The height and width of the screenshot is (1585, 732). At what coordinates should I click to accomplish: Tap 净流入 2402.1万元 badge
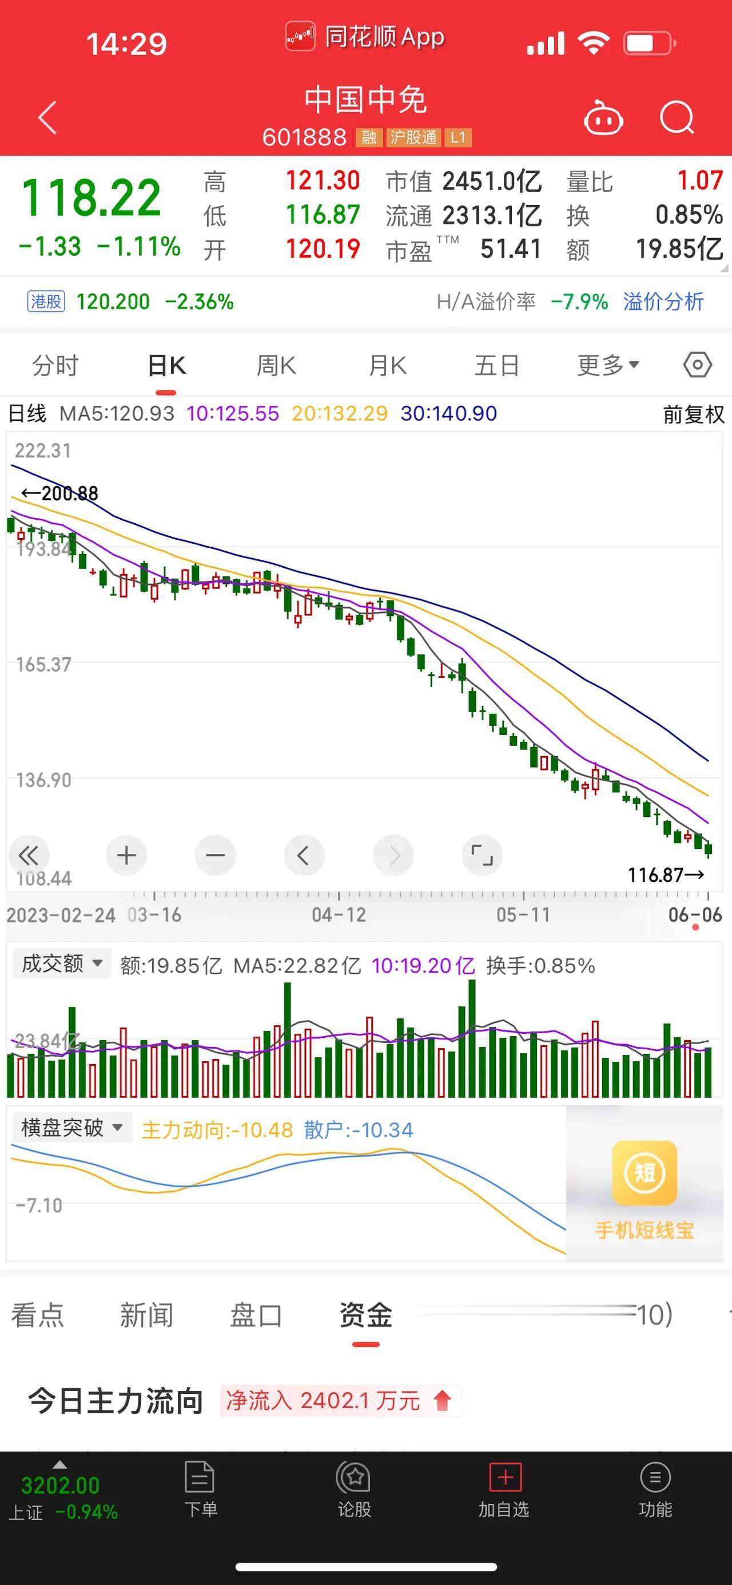click(340, 1401)
